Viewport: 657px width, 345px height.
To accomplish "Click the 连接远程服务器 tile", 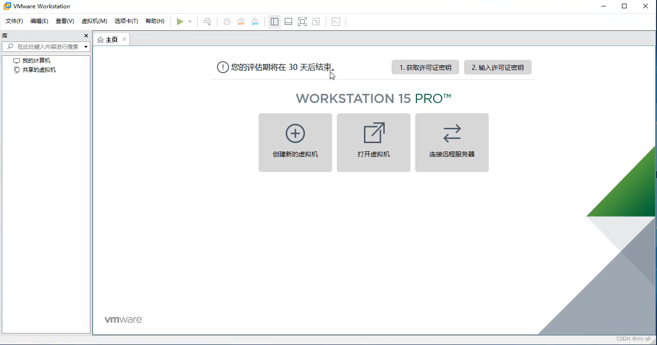I will point(452,143).
